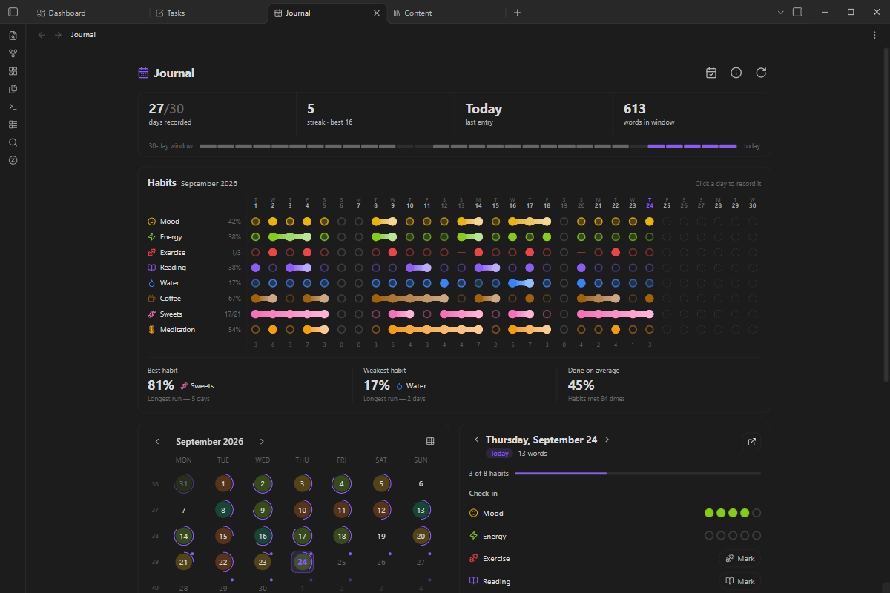Toggle Energy habit for day 24
This screenshot has width=890, height=593.
pyautogui.click(x=650, y=237)
